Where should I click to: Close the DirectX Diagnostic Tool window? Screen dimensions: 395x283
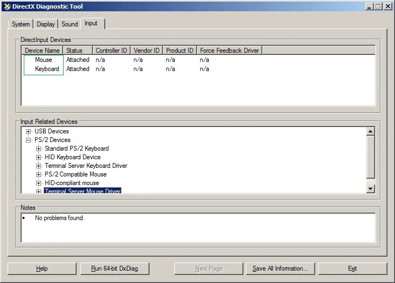point(388,6)
